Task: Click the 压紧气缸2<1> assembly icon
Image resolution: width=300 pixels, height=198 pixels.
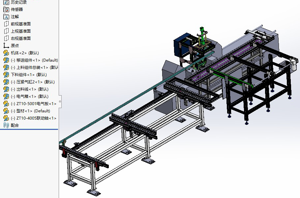Action: tap(6, 82)
